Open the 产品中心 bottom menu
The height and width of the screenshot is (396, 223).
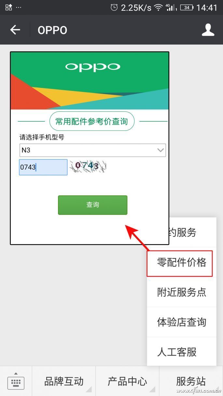click(127, 381)
